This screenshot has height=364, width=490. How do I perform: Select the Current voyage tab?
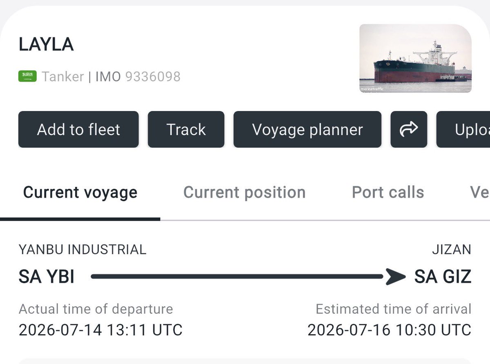click(x=80, y=192)
